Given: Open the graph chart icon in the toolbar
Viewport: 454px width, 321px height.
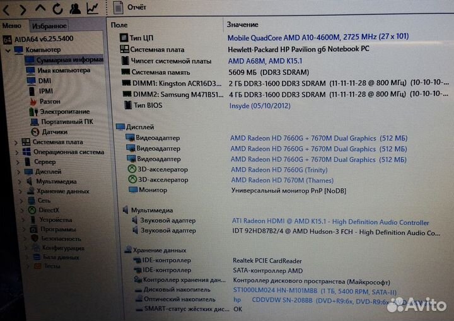Looking at the screenshot, I should pyautogui.click(x=93, y=8).
